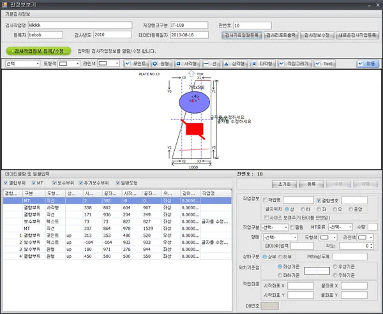Open the 형태 dropdown
The height and width of the screenshot is (314, 383).
tap(280, 237)
